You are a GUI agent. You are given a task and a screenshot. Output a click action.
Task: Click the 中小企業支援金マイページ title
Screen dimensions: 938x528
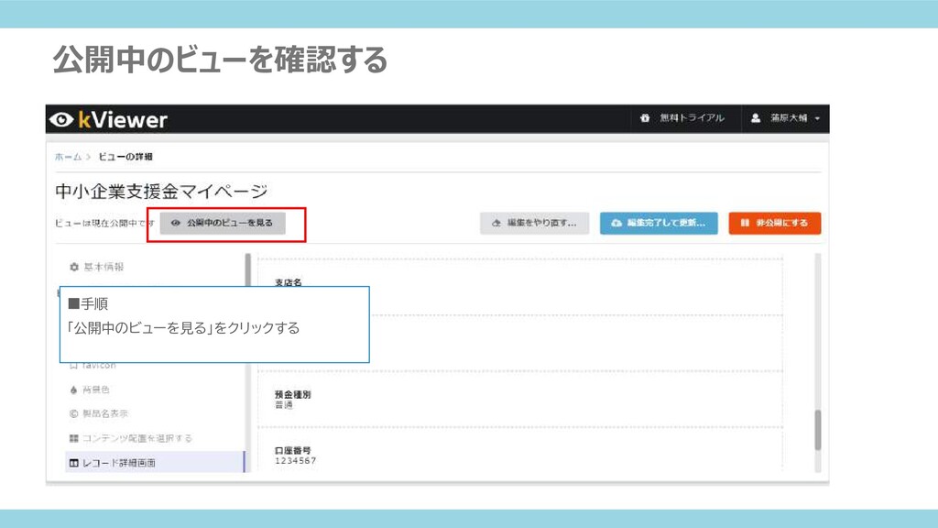161,192
